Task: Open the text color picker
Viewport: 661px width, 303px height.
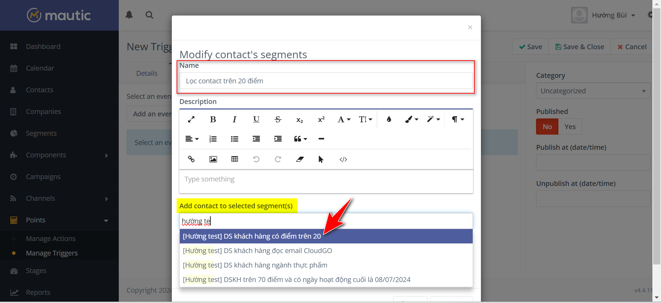Action: point(389,119)
